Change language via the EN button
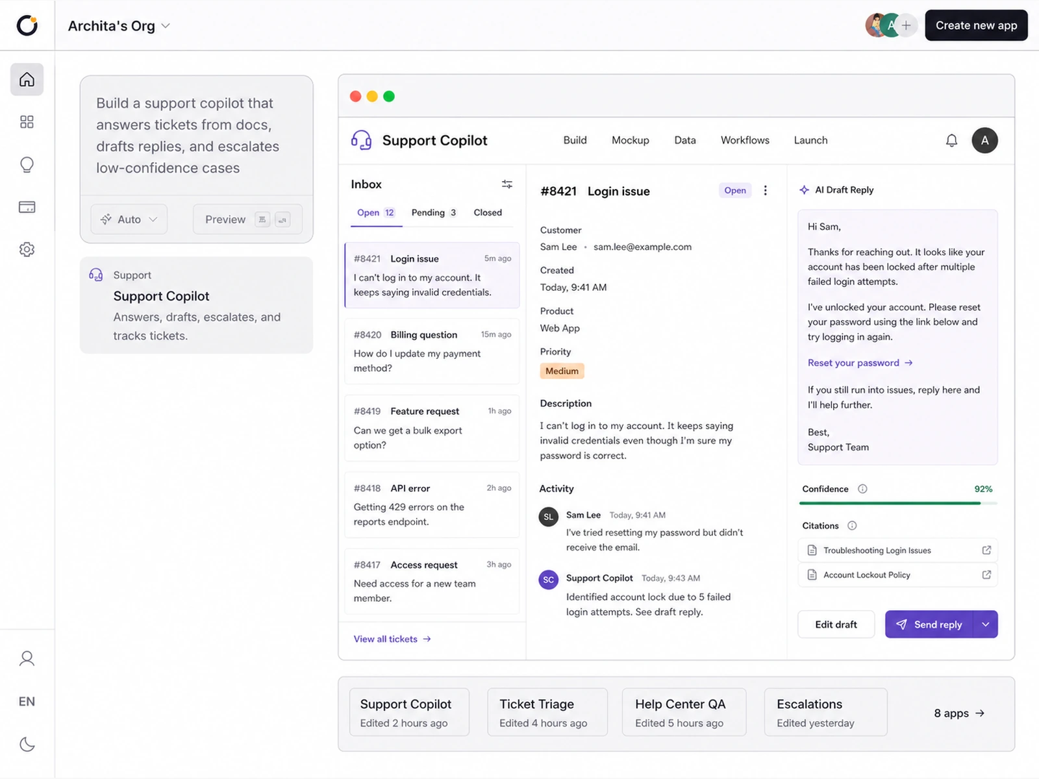Image resolution: width=1039 pixels, height=779 pixels. click(27, 701)
